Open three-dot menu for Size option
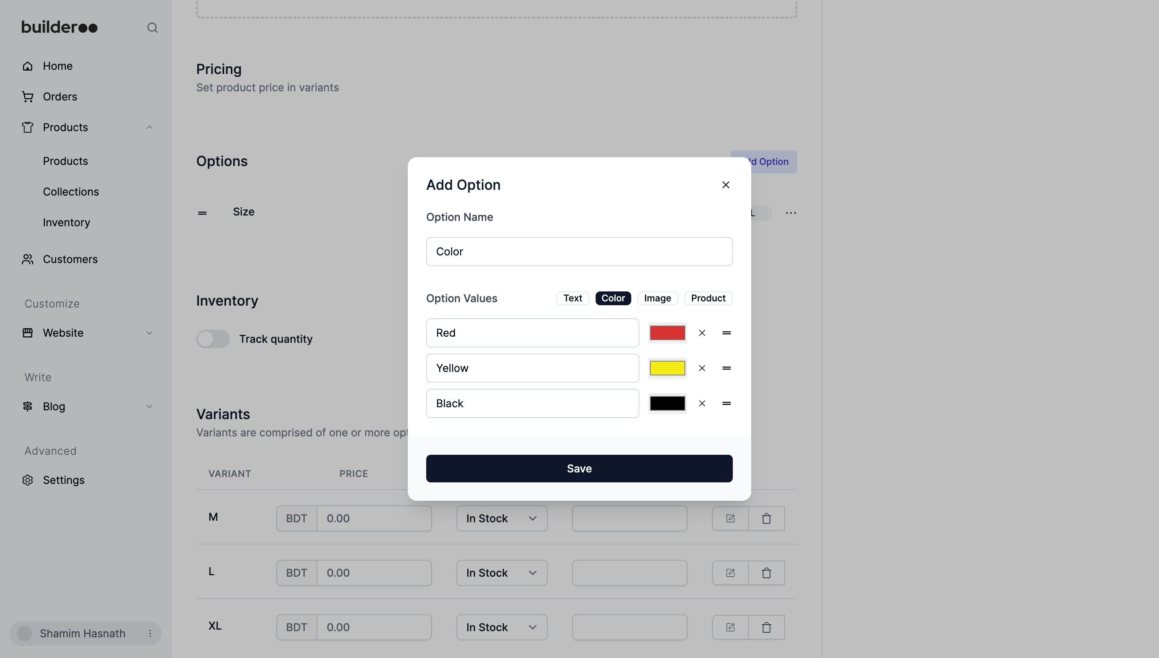Image resolution: width=1159 pixels, height=658 pixels. click(x=790, y=213)
